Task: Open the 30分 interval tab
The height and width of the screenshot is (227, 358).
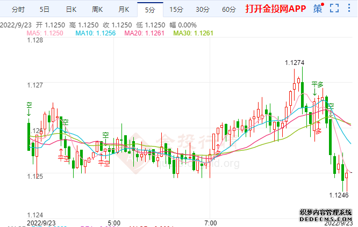Action: pyautogui.click(x=203, y=10)
